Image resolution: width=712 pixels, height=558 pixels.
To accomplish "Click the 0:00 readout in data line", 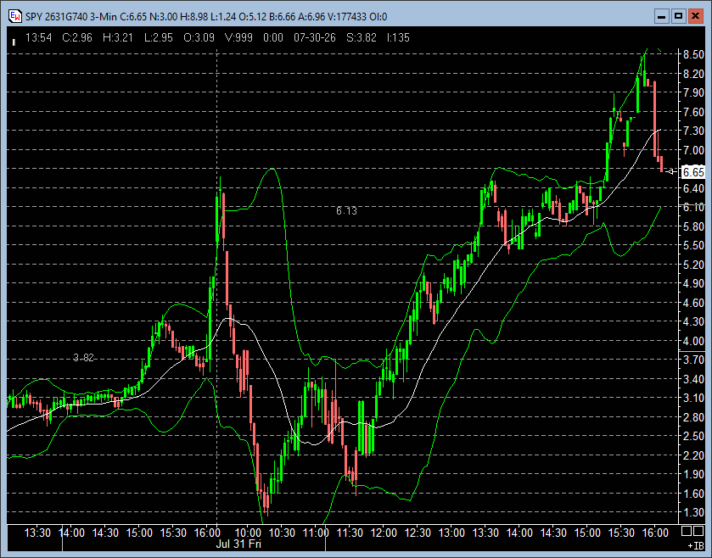I will click(x=273, y=37).
